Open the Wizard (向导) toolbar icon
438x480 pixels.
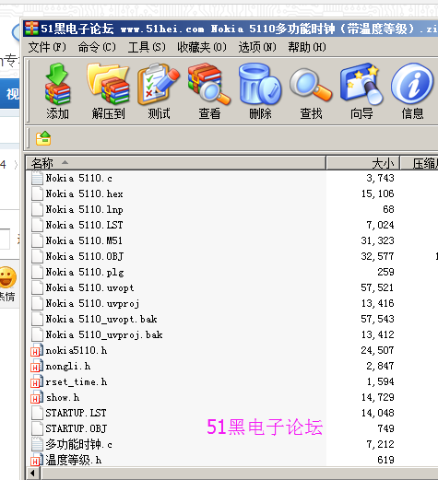tap(361, 84)
